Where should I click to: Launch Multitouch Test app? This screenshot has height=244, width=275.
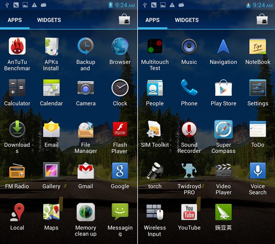pyautogui.click(x=155, y=46)
